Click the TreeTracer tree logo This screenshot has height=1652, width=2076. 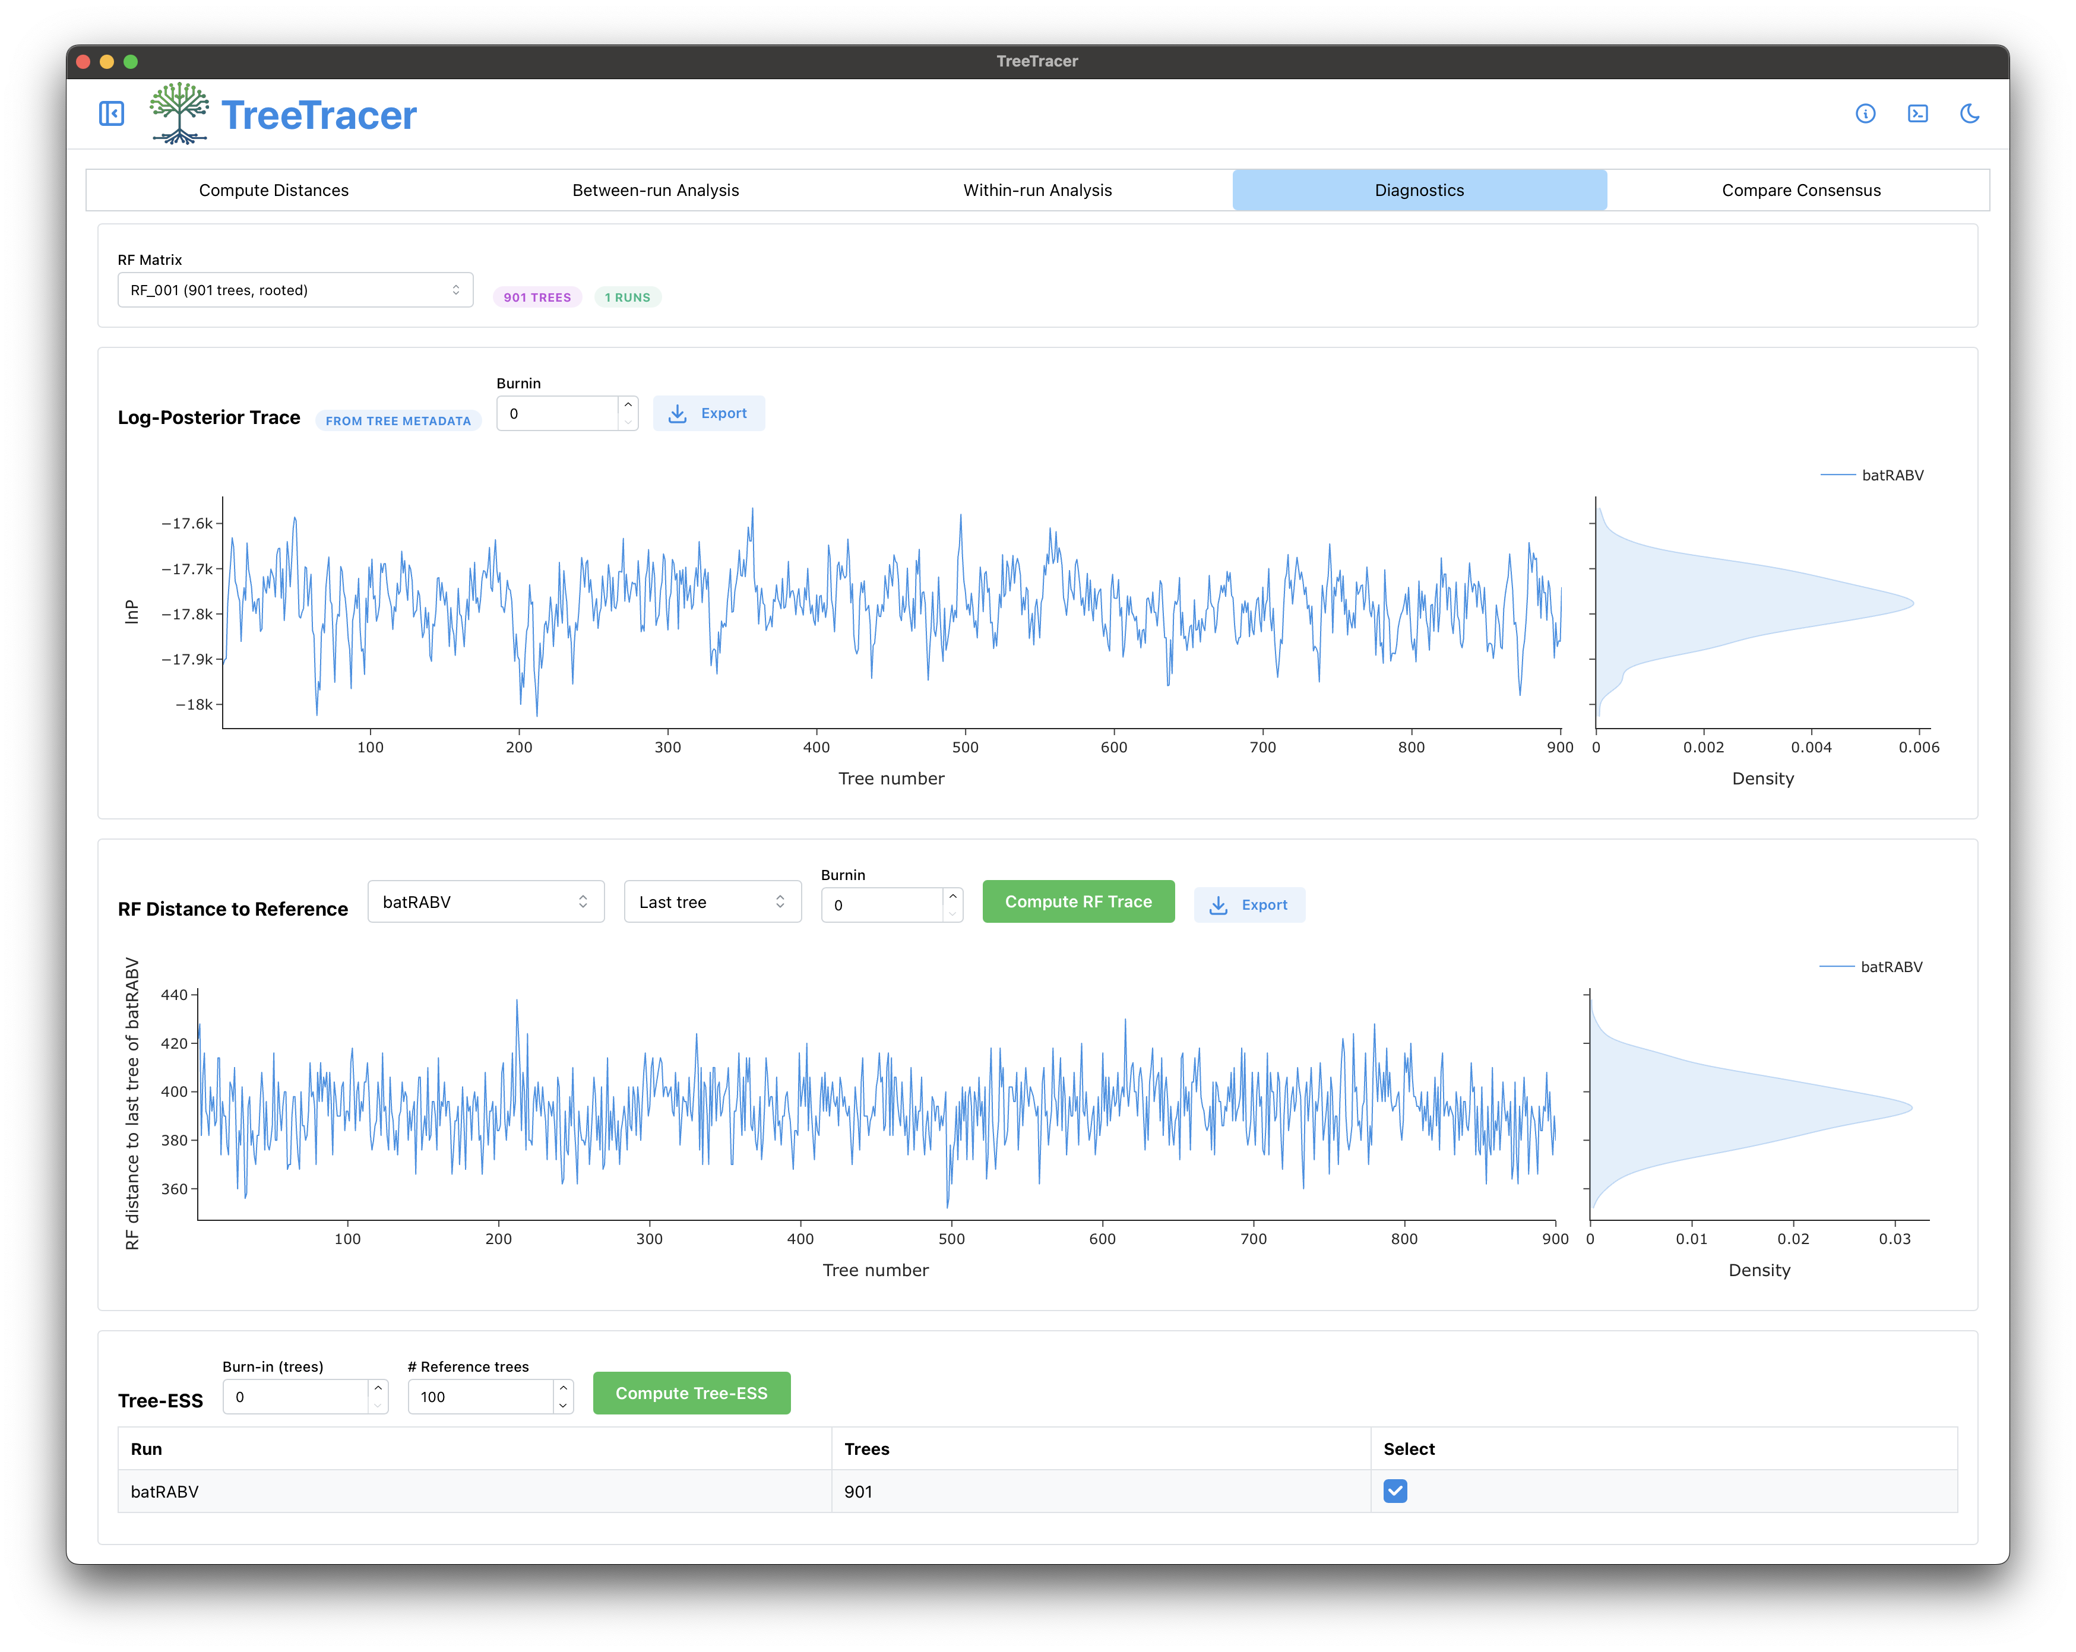[x=179, y=113]
